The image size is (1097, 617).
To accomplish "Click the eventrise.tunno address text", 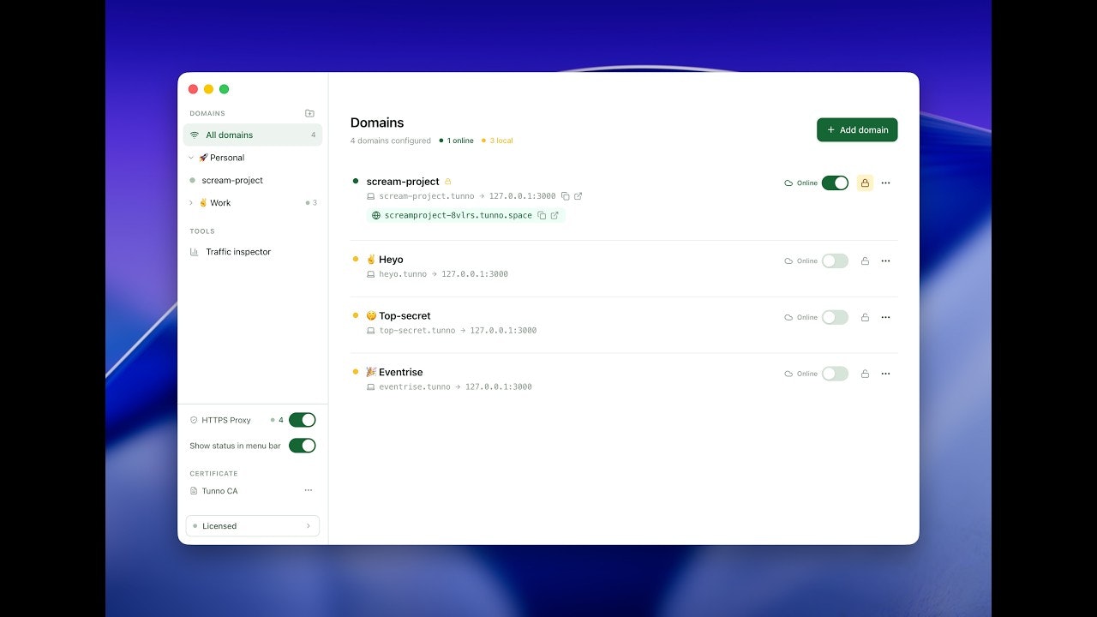I will (x=415, y=387).
